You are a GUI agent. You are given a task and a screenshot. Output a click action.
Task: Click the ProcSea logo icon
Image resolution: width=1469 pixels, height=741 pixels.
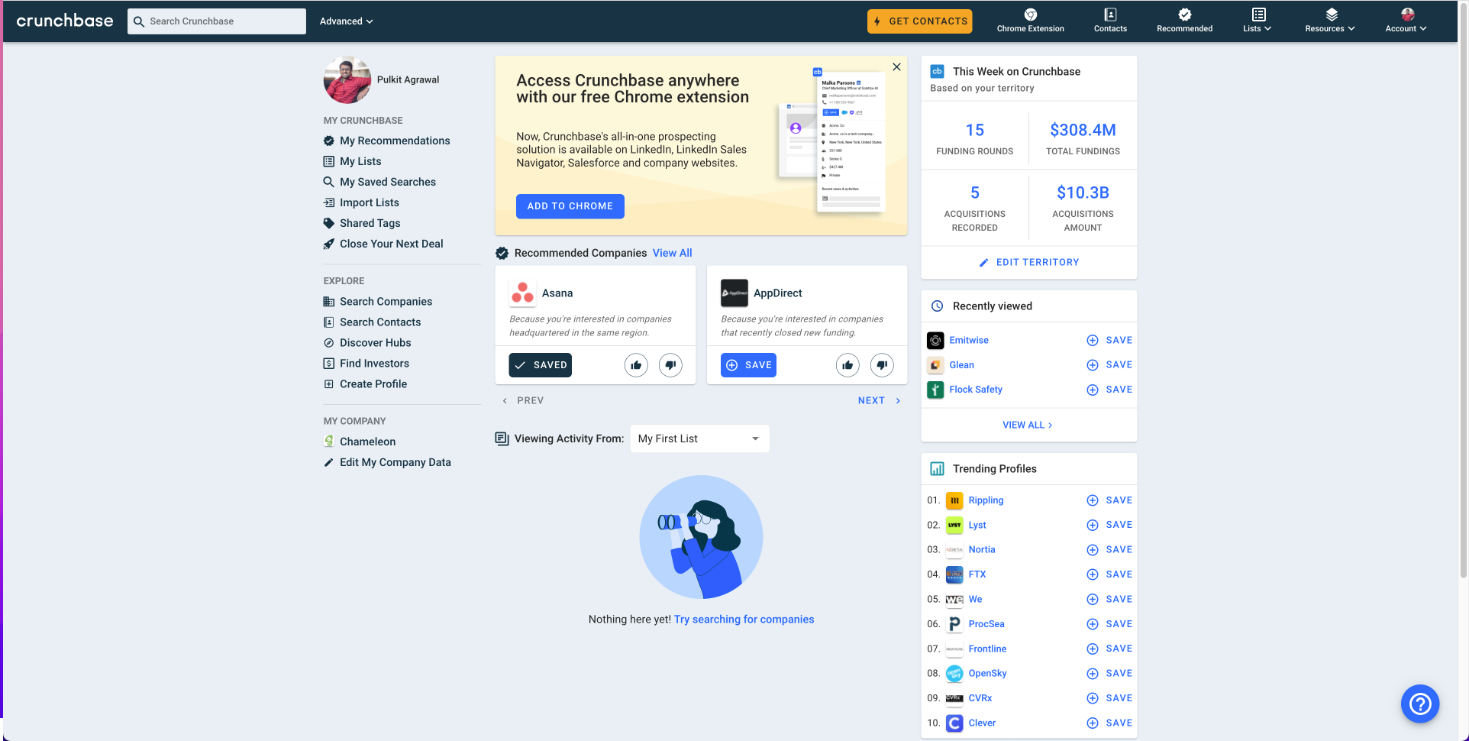click(954, 624)
